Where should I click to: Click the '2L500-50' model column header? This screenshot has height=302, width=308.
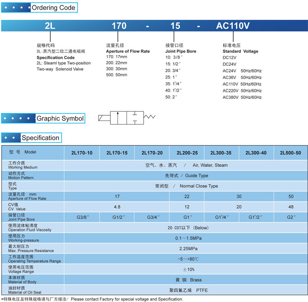tap(290, 153)
